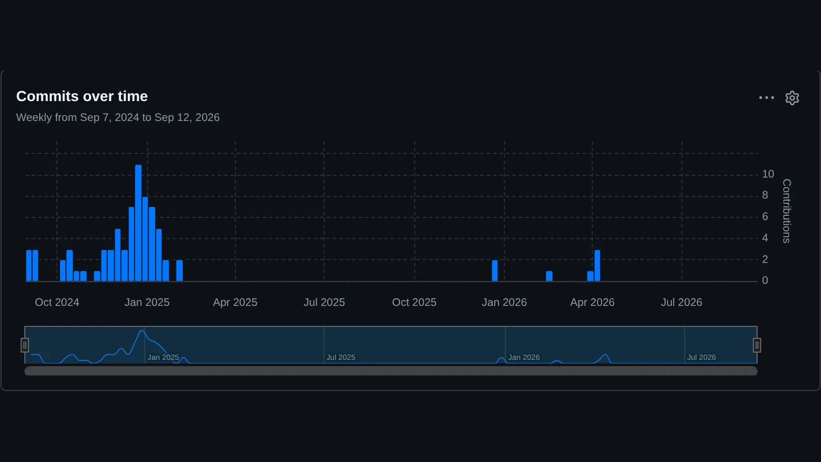Click the 'Weekly from Sep 7, 2024' subtitle
The width and height of the screenshot is (821, 462).
coord(118,117)
